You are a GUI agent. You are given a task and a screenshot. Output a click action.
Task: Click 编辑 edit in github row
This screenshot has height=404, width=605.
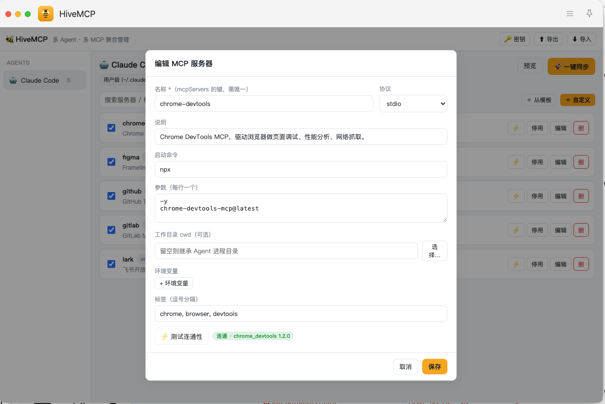(x=561, y=196)
